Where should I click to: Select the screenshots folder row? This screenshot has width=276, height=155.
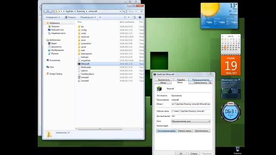tap(110, 43)
